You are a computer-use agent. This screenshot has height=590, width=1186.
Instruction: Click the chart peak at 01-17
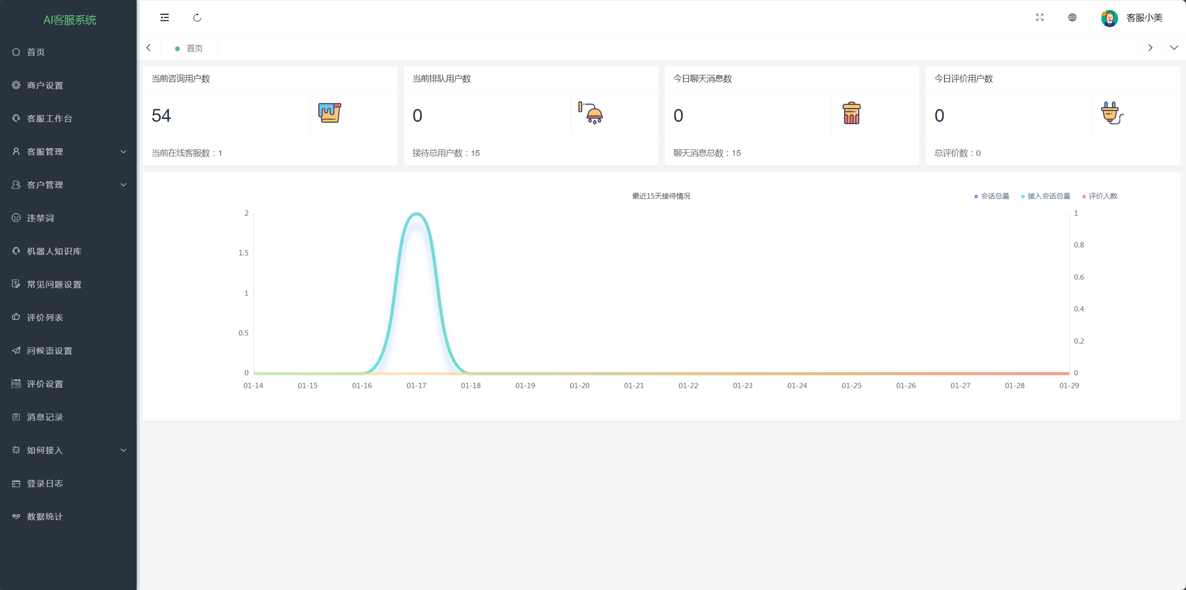tap(417, 214)
